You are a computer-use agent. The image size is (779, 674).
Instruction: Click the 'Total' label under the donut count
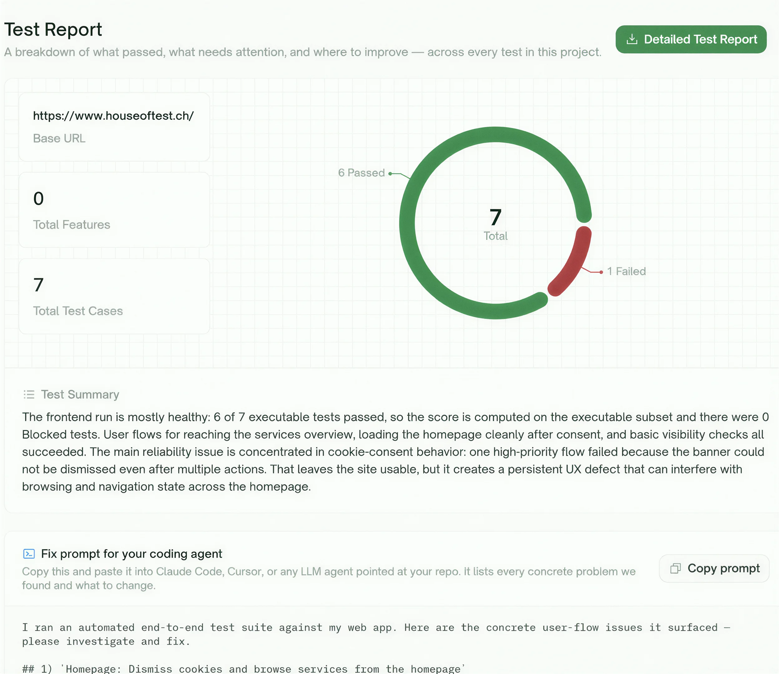click(496, 236)
